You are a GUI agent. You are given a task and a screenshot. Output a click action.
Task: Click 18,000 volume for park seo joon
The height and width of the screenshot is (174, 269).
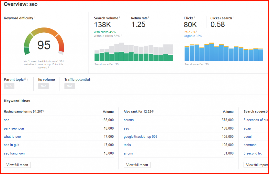(109, 128)
